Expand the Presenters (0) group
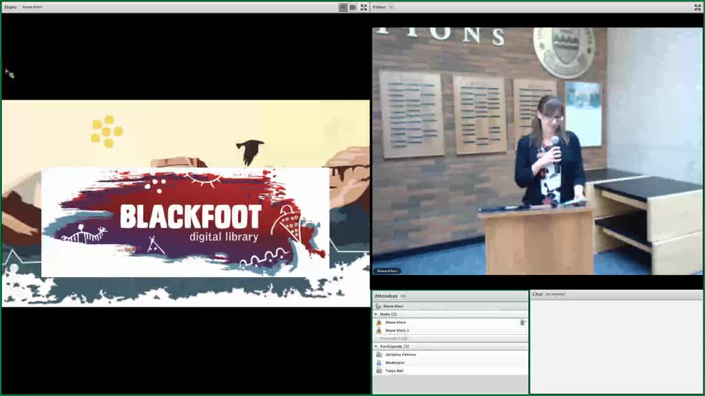The width and height of the screenshot is (705, 396). coord(377,338)
